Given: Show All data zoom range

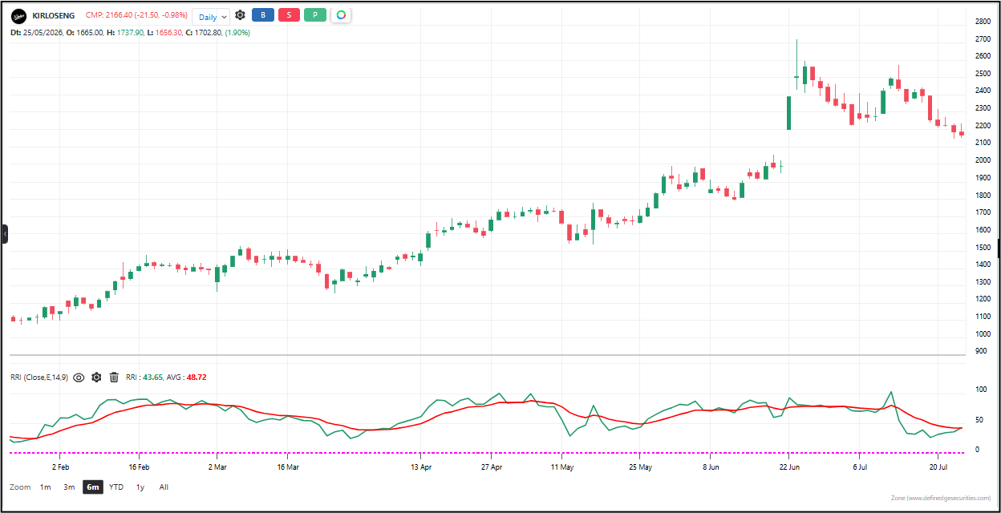Looking at the screenshot, I should point(164,487).
